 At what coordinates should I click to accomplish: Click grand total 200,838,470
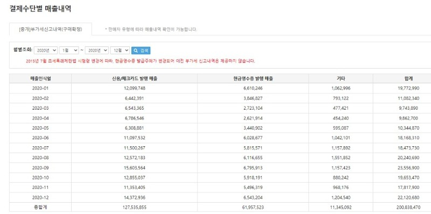coord(409,208)
